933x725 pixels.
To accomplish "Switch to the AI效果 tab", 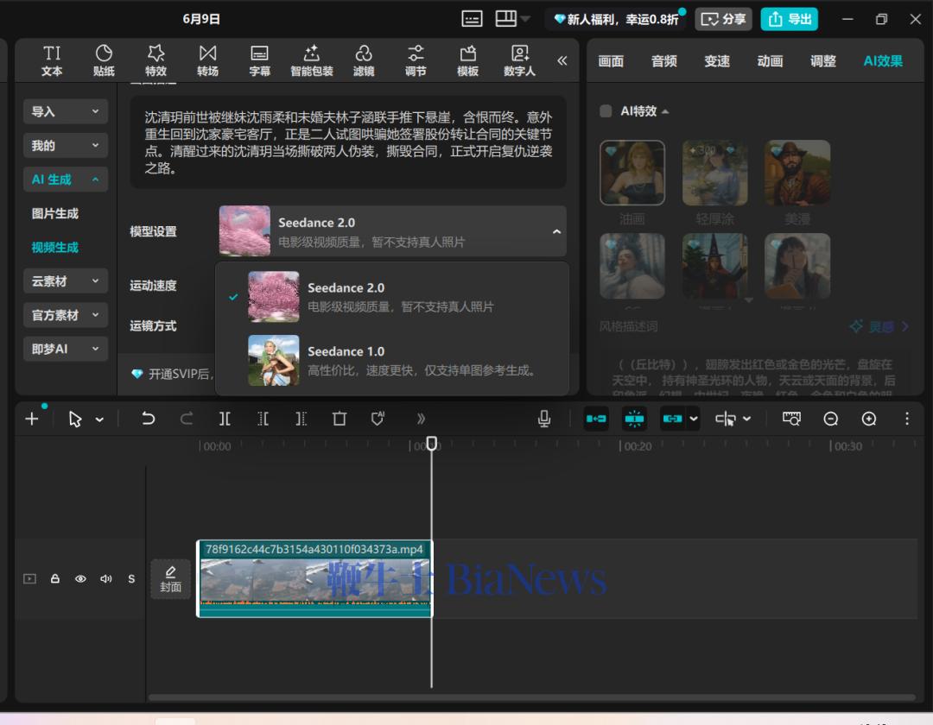I will click(x=883, y=60).
